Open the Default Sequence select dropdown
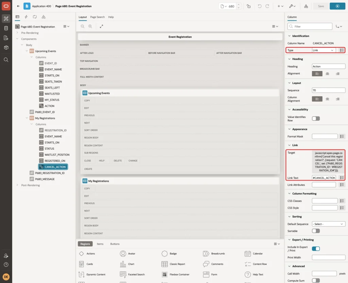 click(329, 224)
